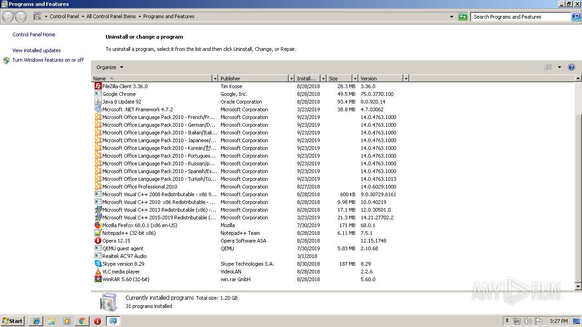Click the volume speaker tray icon

tap(527, 321)
